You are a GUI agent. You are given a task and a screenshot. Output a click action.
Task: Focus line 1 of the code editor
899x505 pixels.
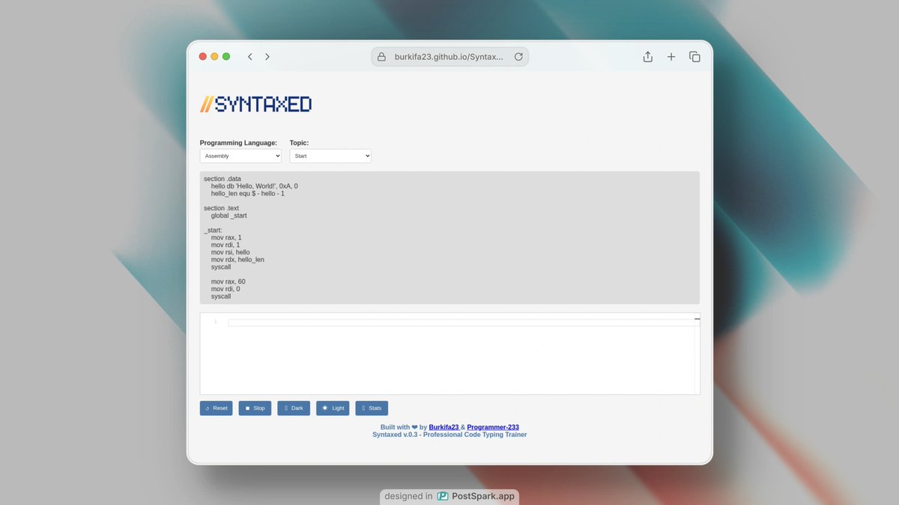coord(464,322)
